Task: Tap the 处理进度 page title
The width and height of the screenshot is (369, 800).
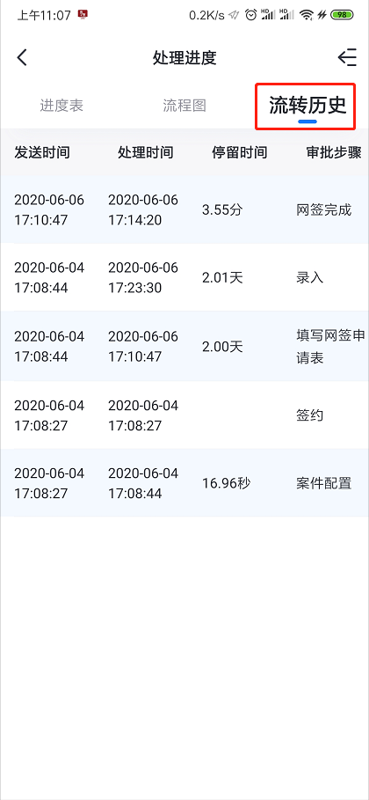Action: click(x=184, y=58)
